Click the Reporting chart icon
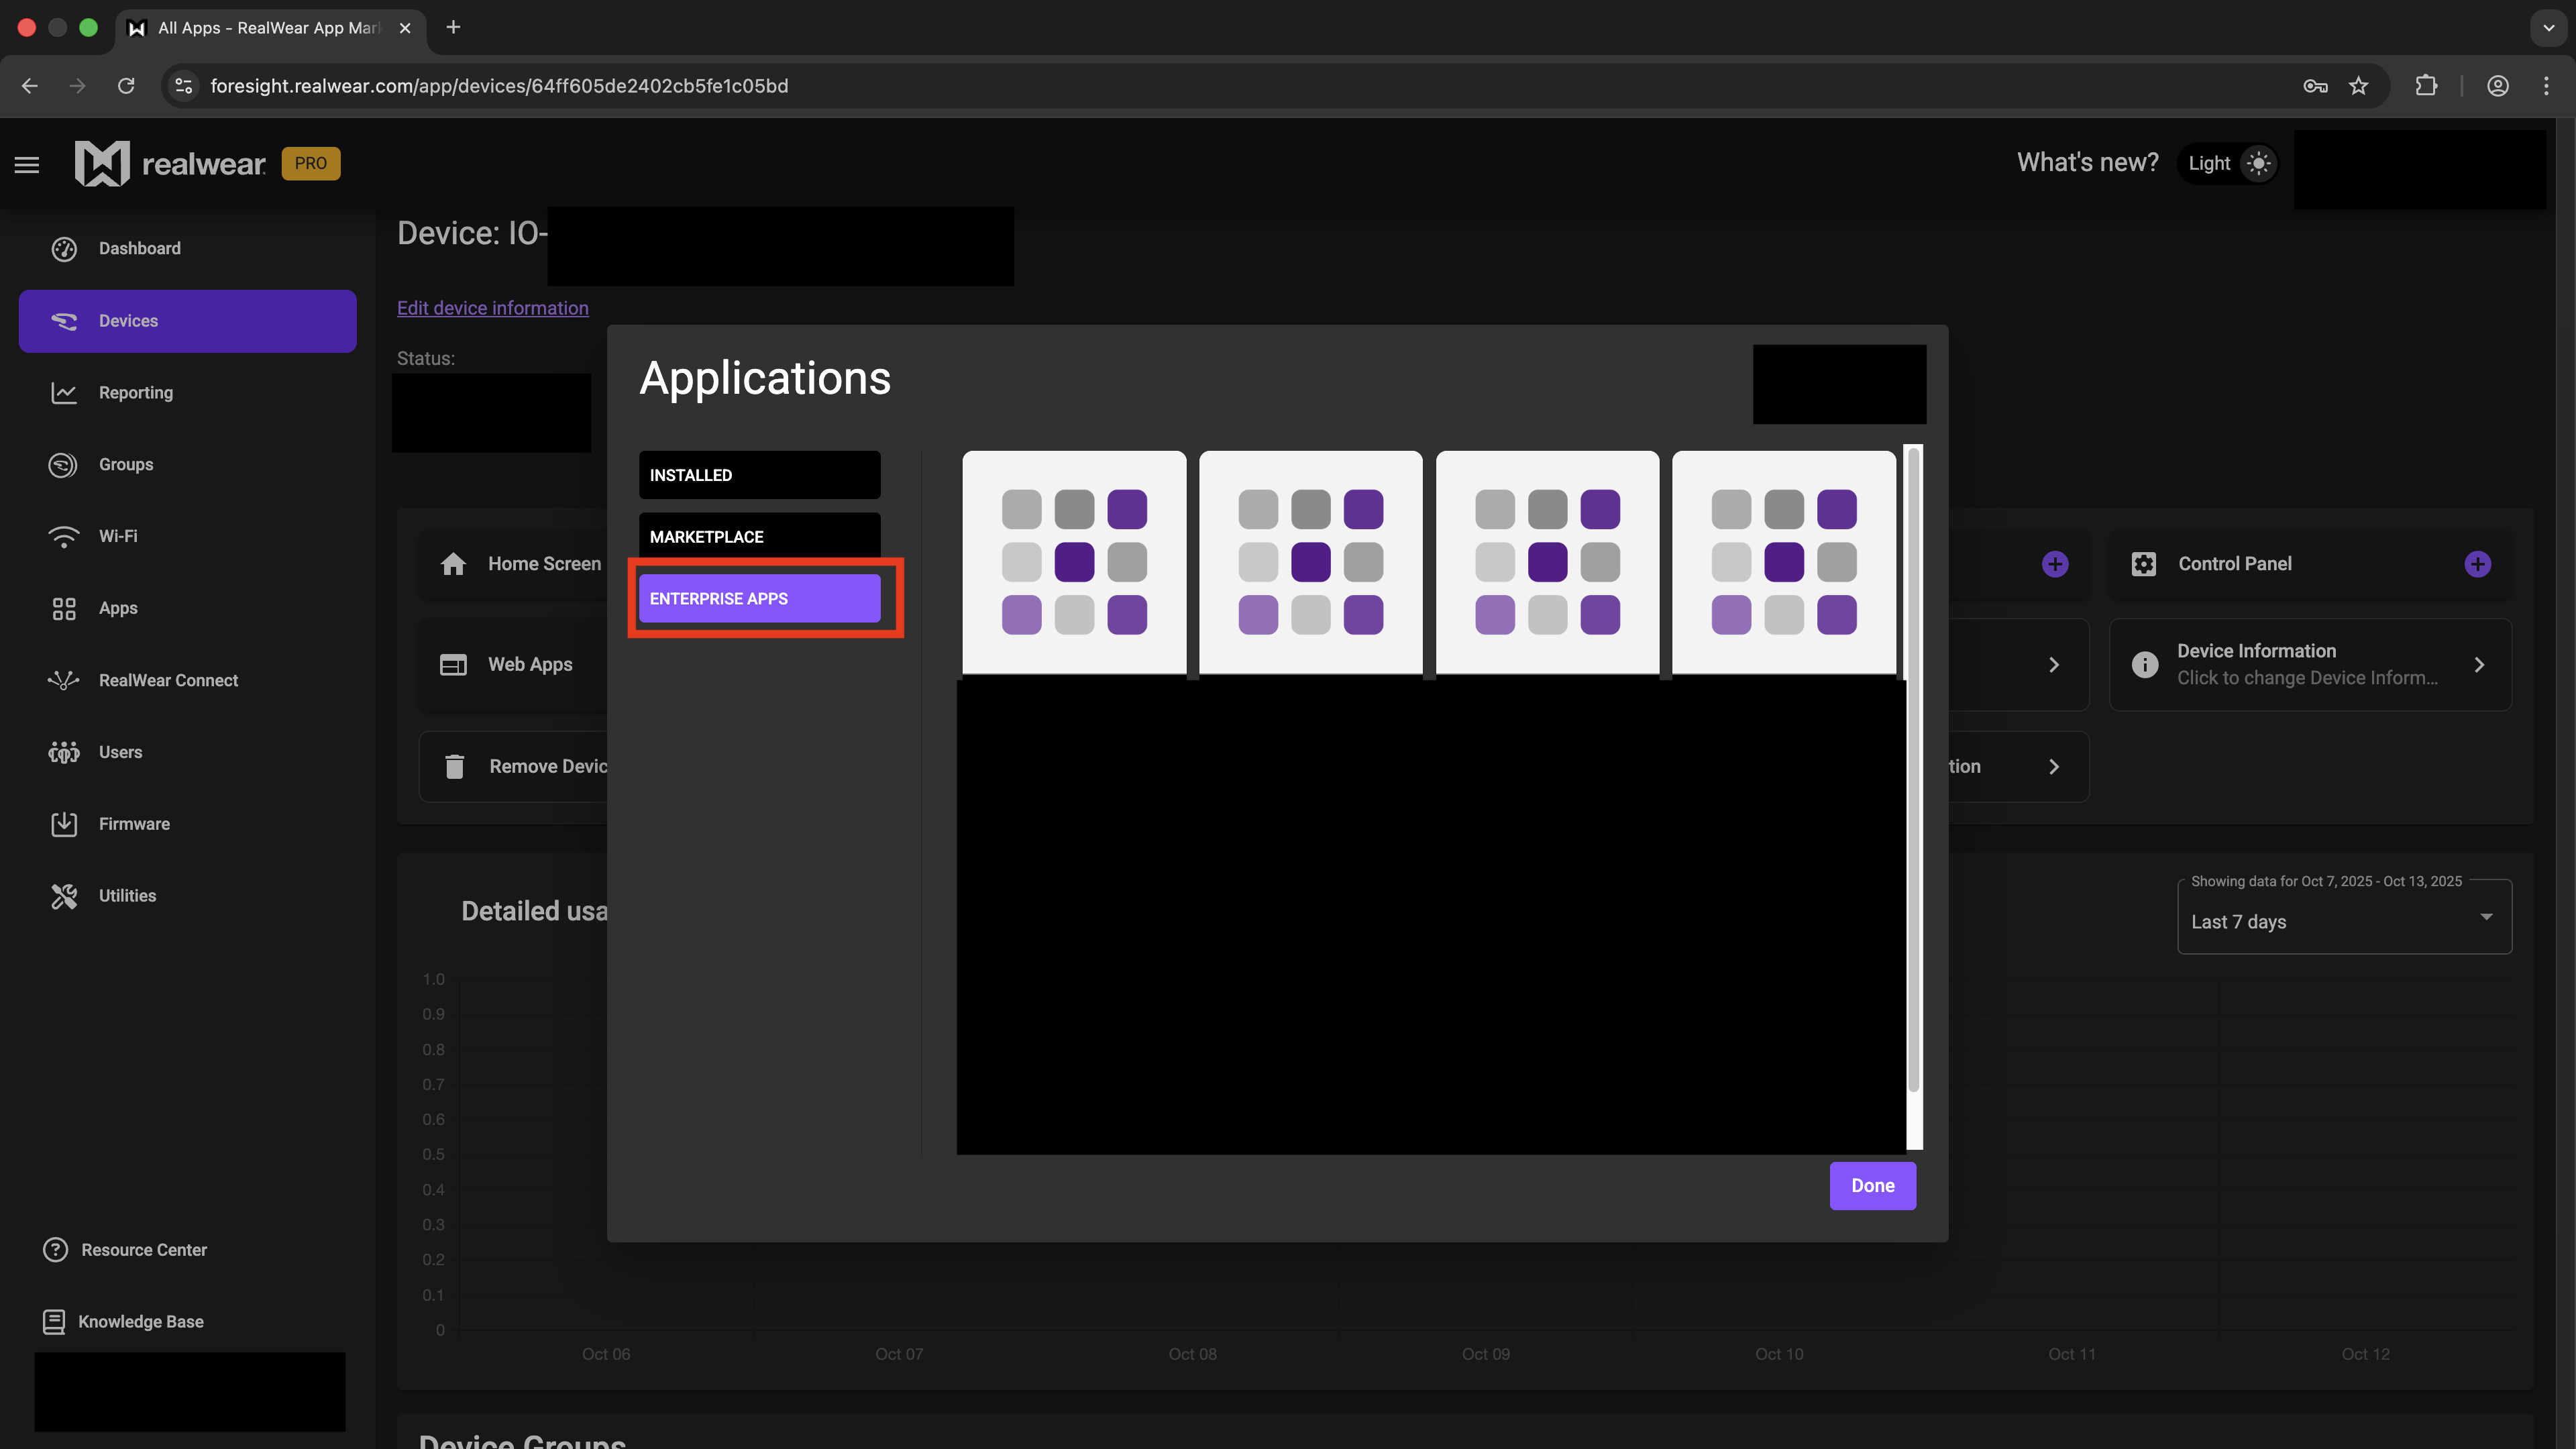 [64, 393]
